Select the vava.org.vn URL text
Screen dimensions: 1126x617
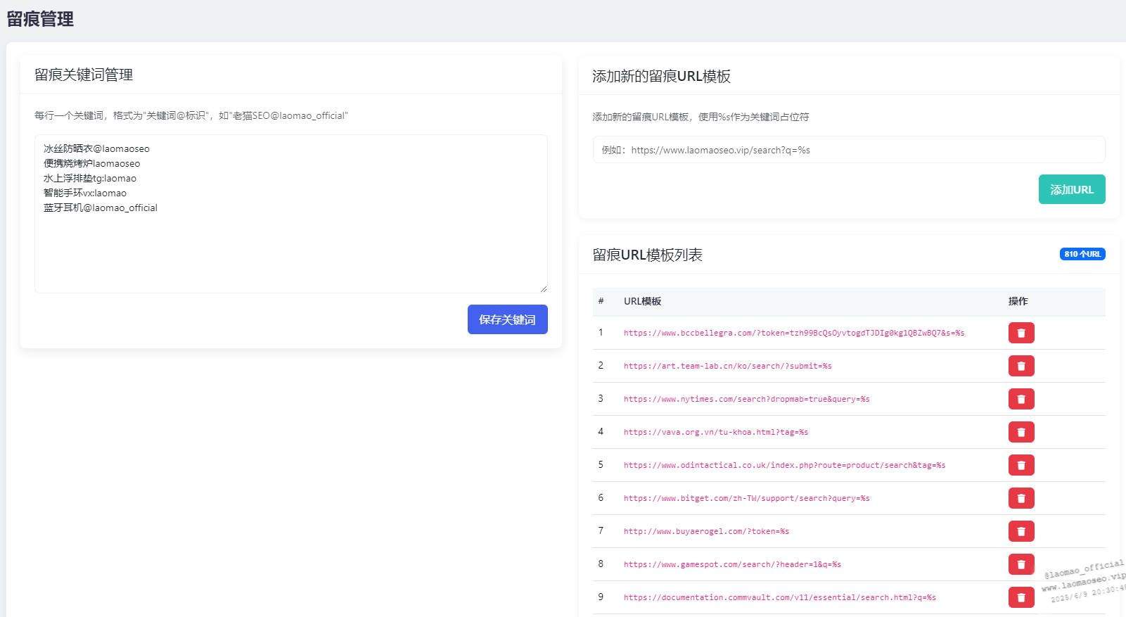click(716, 432)
